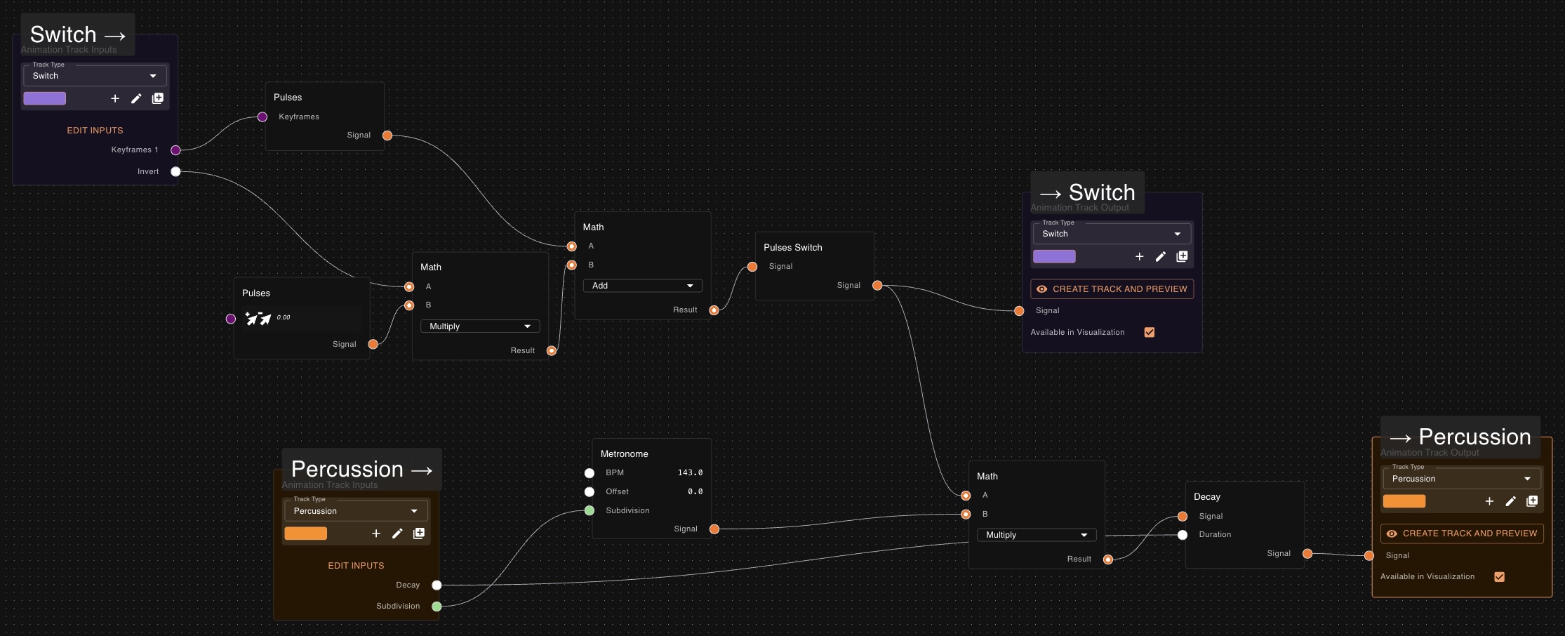The width and height of the screenshot is (1565, 636).
Task: Click the duplicate icon in Percussion output panel
Action: [x=1532, y=501]
